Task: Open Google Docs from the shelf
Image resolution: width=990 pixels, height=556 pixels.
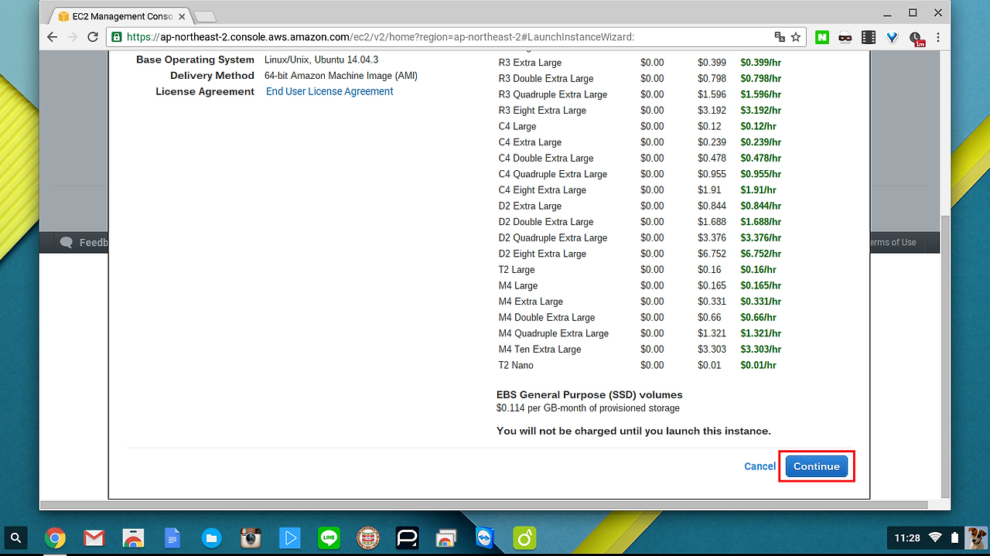Action: click(x=172, y=537)
